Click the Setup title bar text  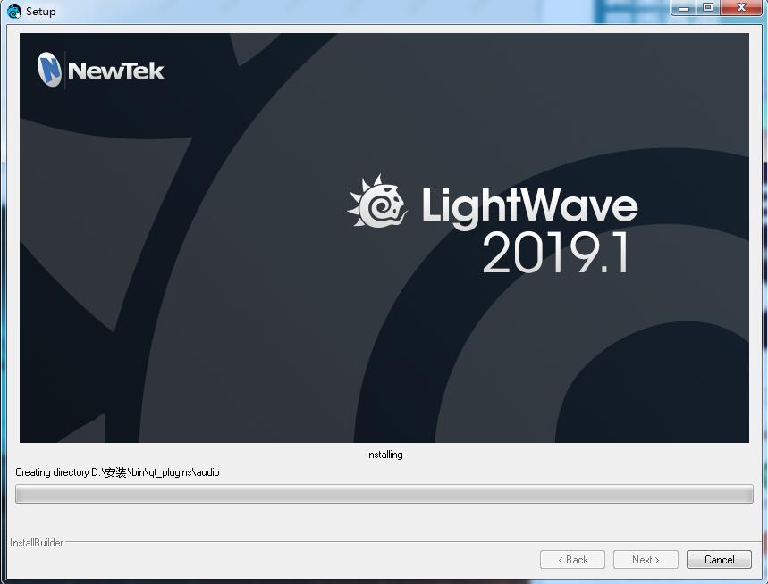coord(41,11)
